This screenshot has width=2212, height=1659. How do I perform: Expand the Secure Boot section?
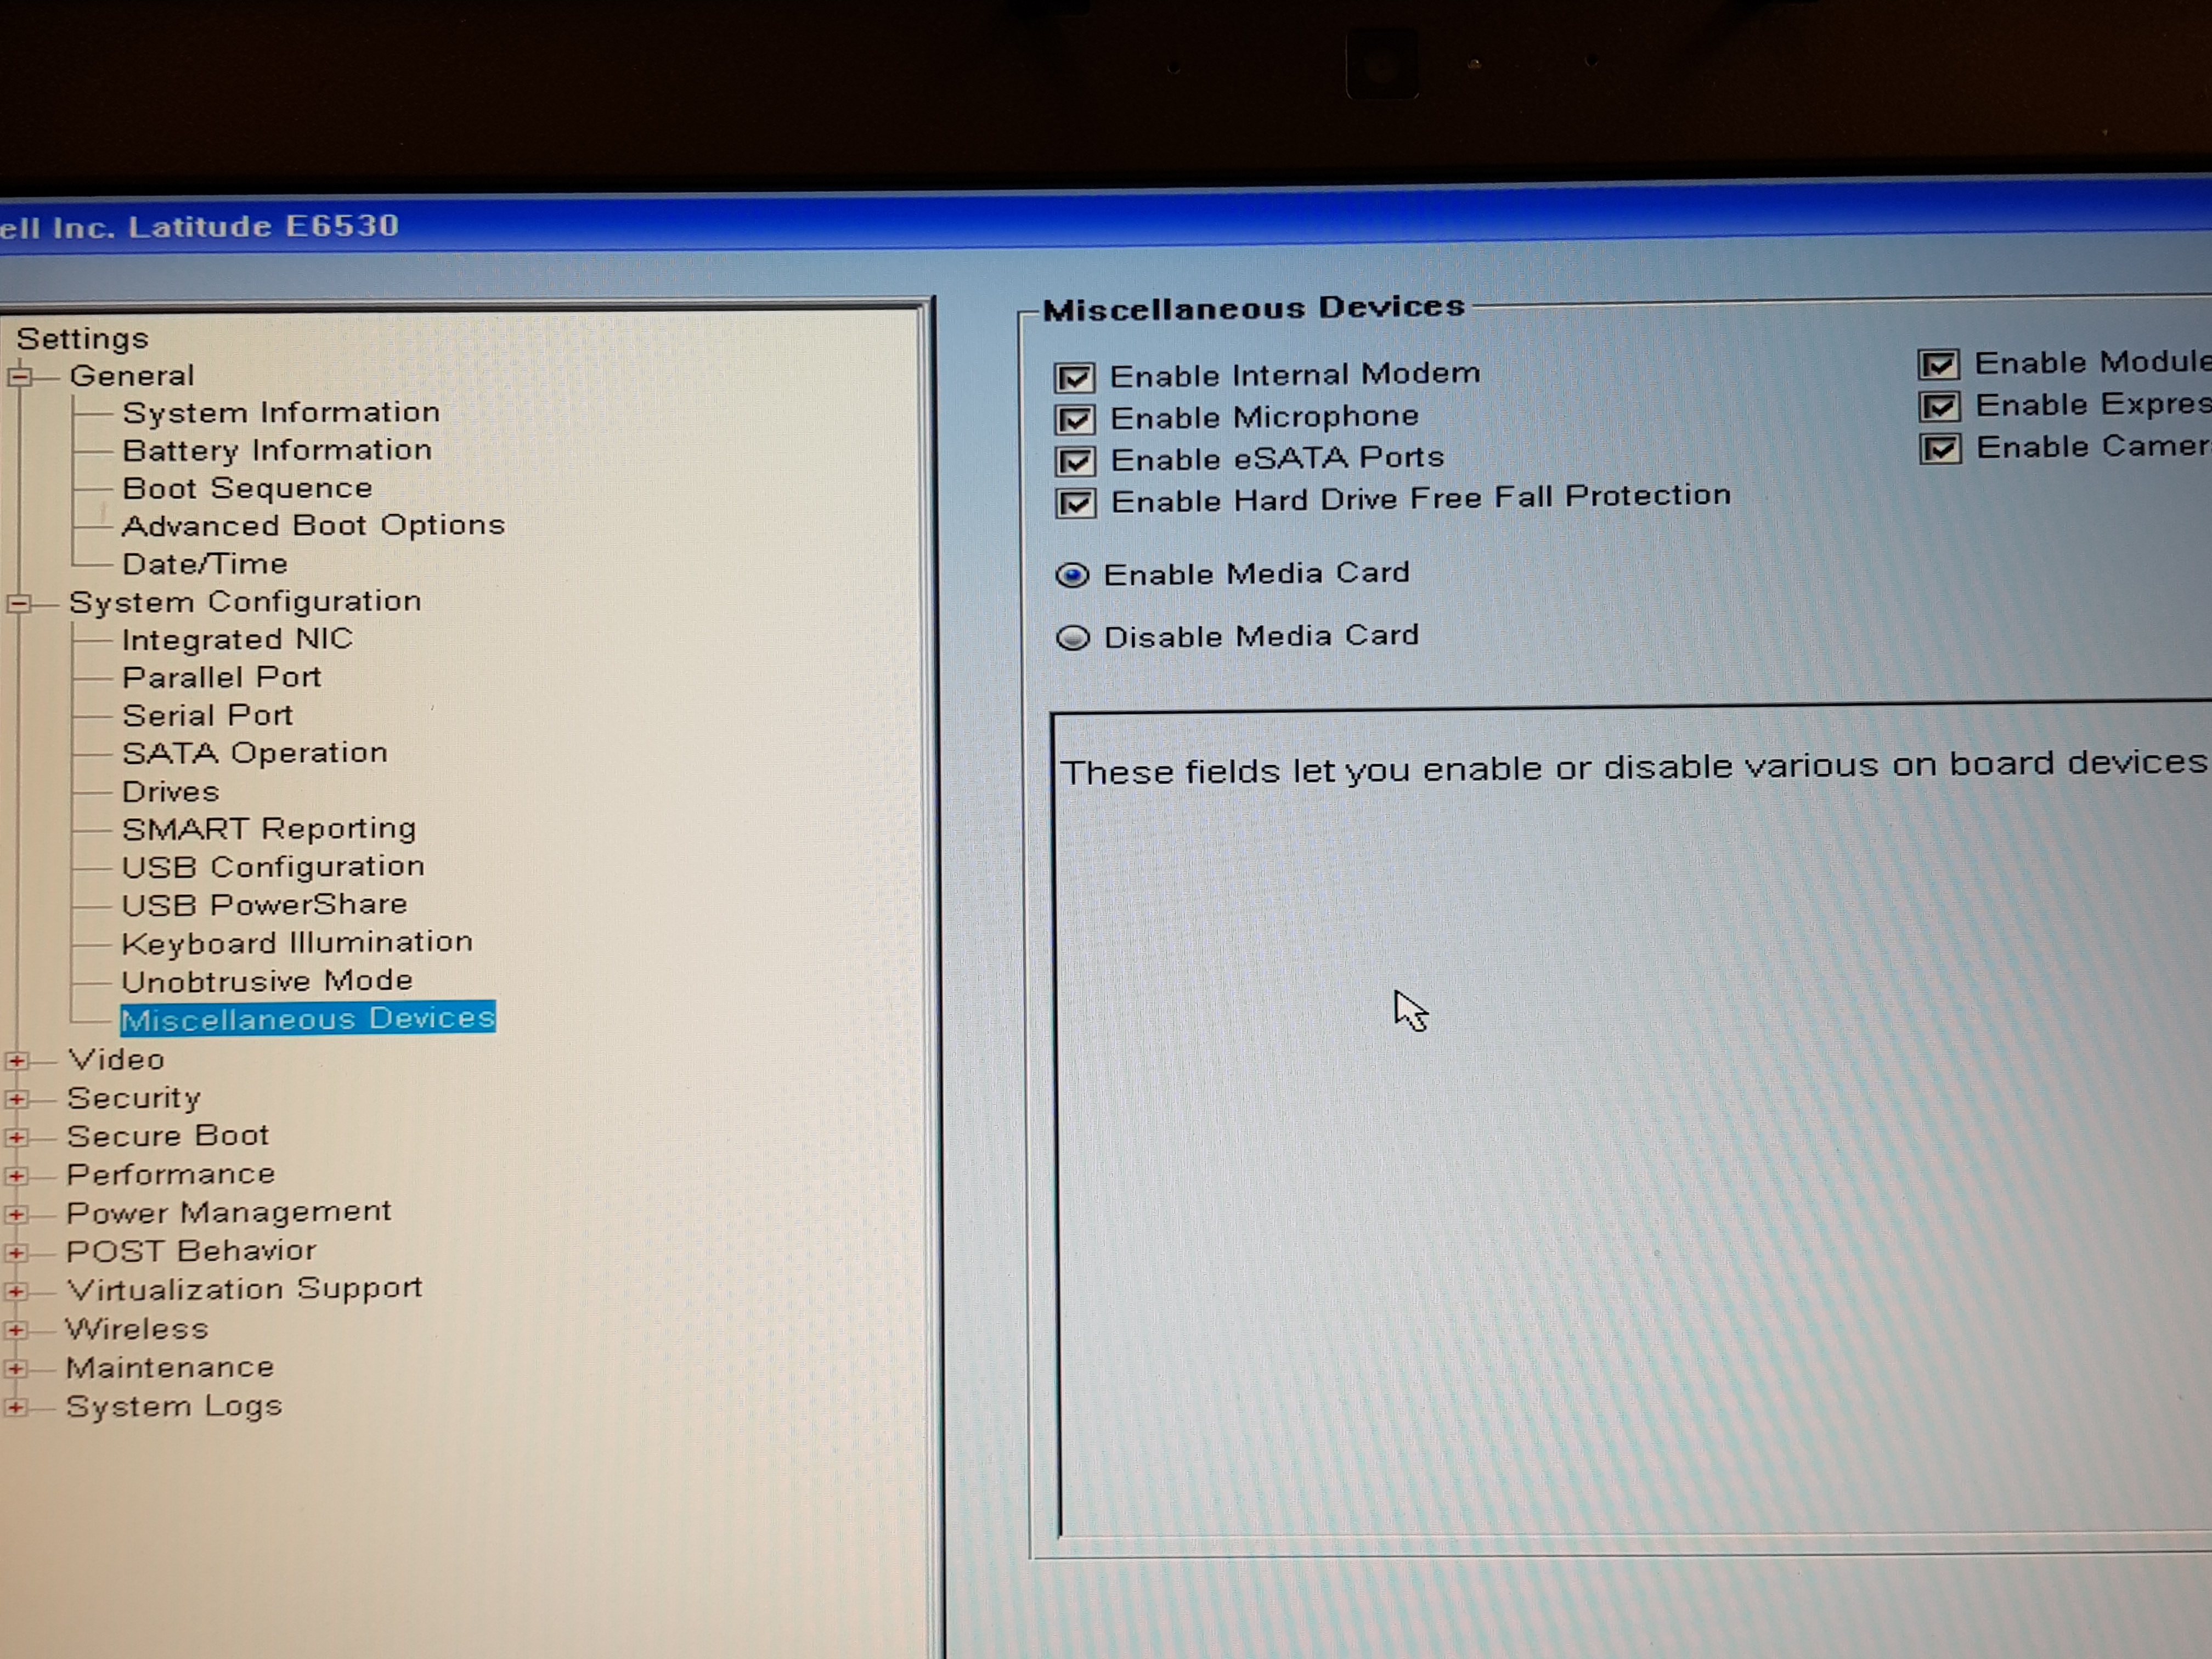[16, 1138]
